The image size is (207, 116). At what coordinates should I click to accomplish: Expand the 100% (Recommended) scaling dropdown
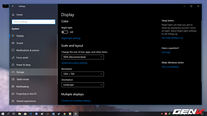coord(82,57)
